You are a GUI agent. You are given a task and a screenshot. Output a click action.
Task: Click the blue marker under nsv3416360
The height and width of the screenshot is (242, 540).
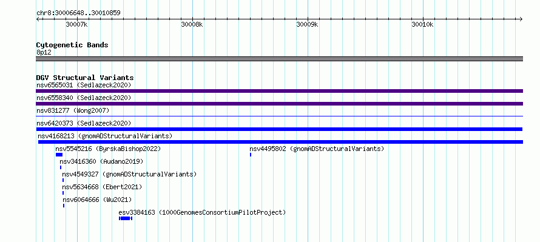click(x=61, y=167)
